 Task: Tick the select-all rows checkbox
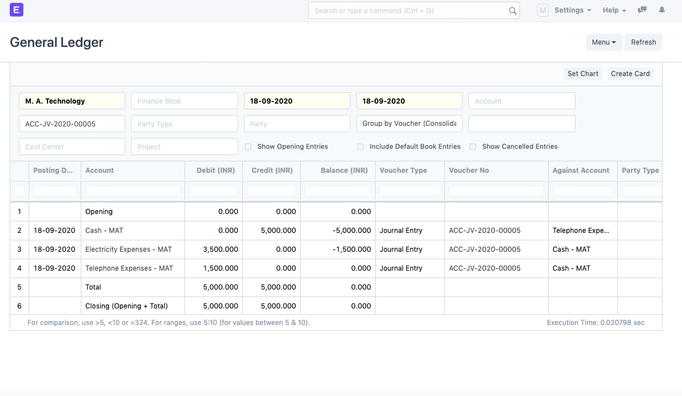coord(19,191)
